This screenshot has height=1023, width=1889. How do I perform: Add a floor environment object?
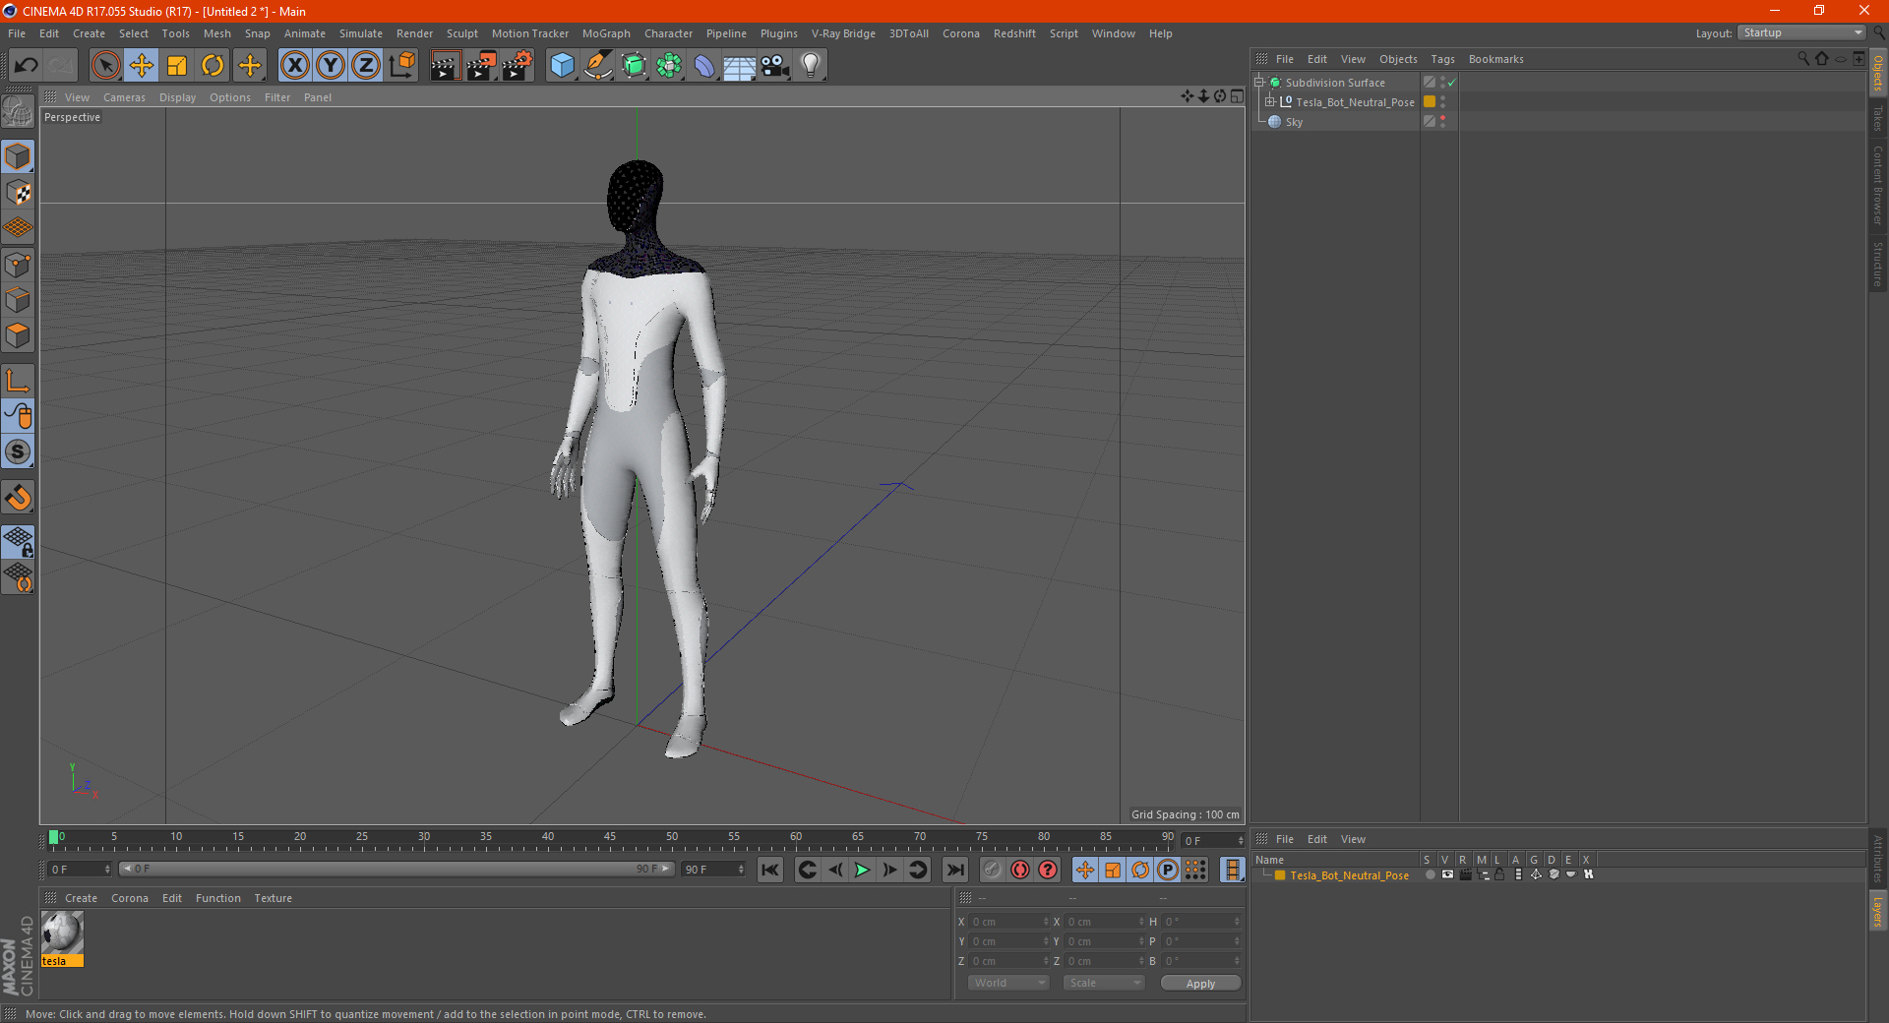(740, 66)
